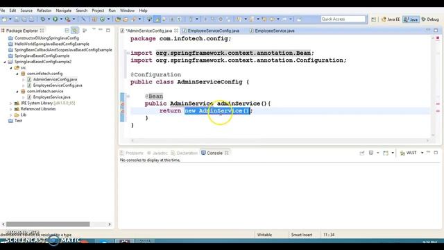Switch to Debug perspective

[x=430, y=19]
